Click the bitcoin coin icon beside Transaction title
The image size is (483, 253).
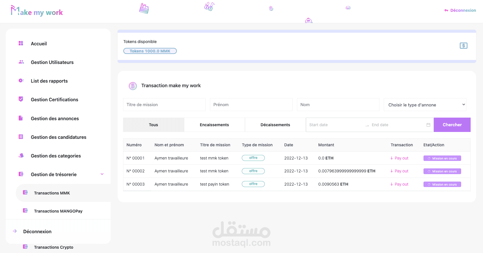point(133,86)
